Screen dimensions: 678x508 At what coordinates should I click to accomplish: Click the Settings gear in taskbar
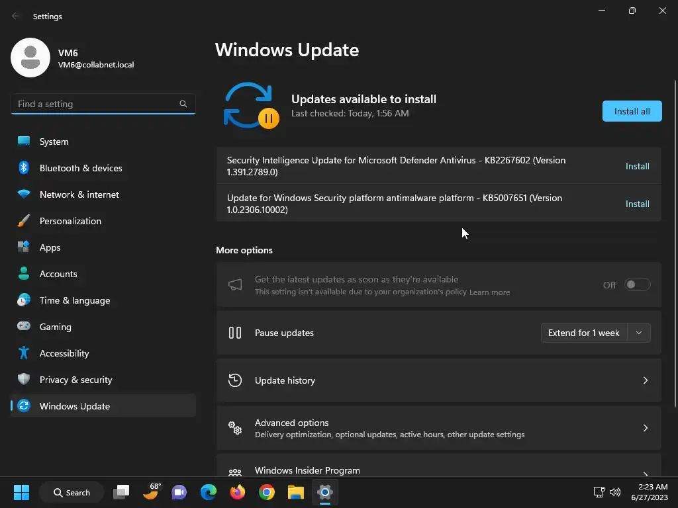[324, 492]
